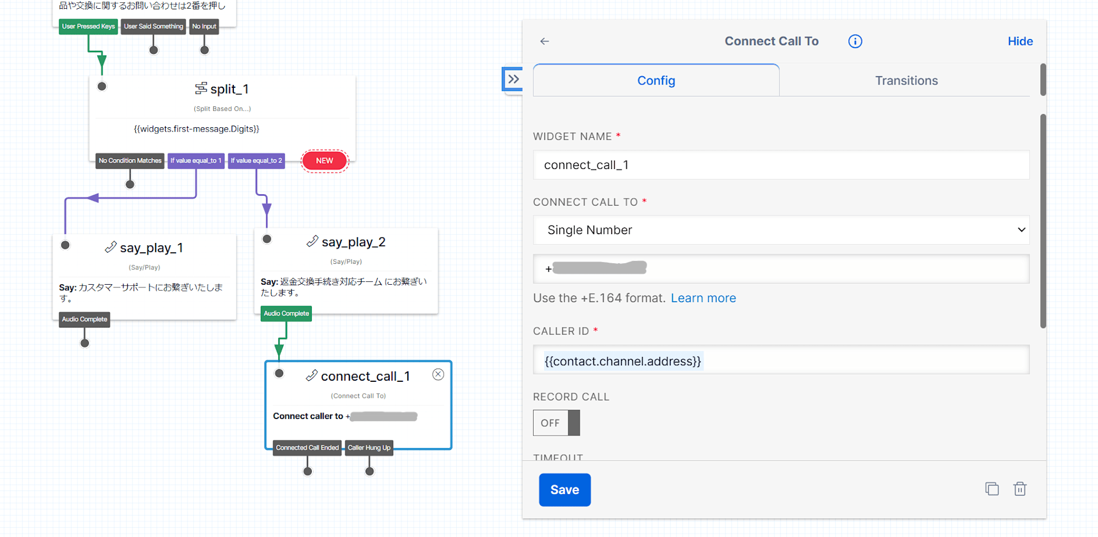Select the connect_call_1 widget title
Image resolution: width=1098 pixels, height=537 pixels.
click(366, 376)
